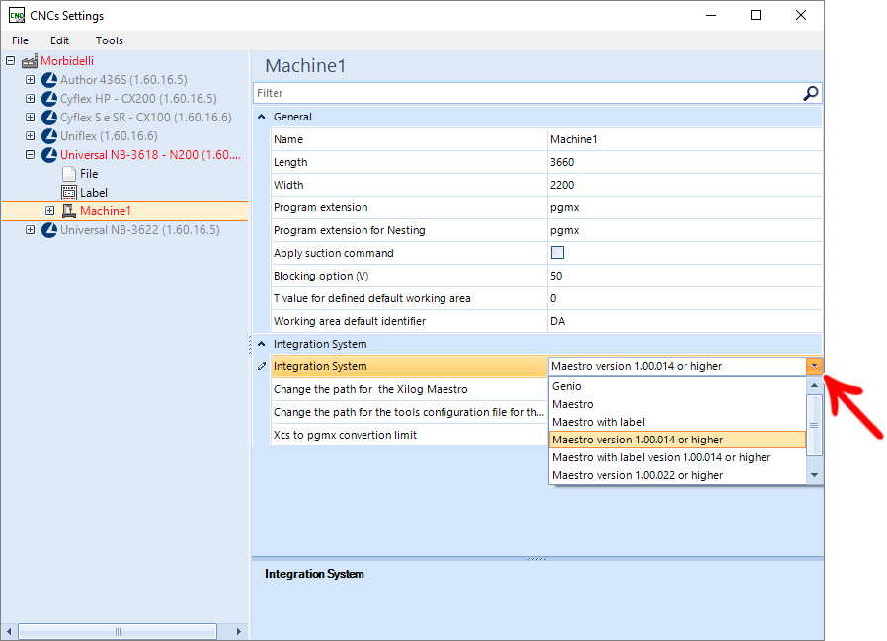
Task: Click the Universal NB-3622 logo icon
Action: [49, 230]
